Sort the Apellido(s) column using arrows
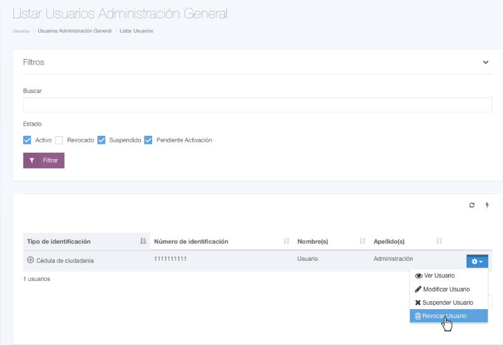The height and width of the screenshot is (345, 503). pyautogui.click(x=439, y=241)
